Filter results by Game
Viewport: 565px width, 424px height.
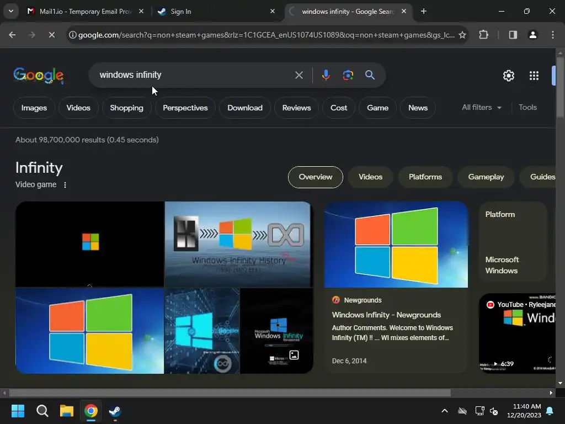tap(377, 108)
